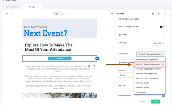Delete content using panel trash icon
172x105 pixels.
153,14
